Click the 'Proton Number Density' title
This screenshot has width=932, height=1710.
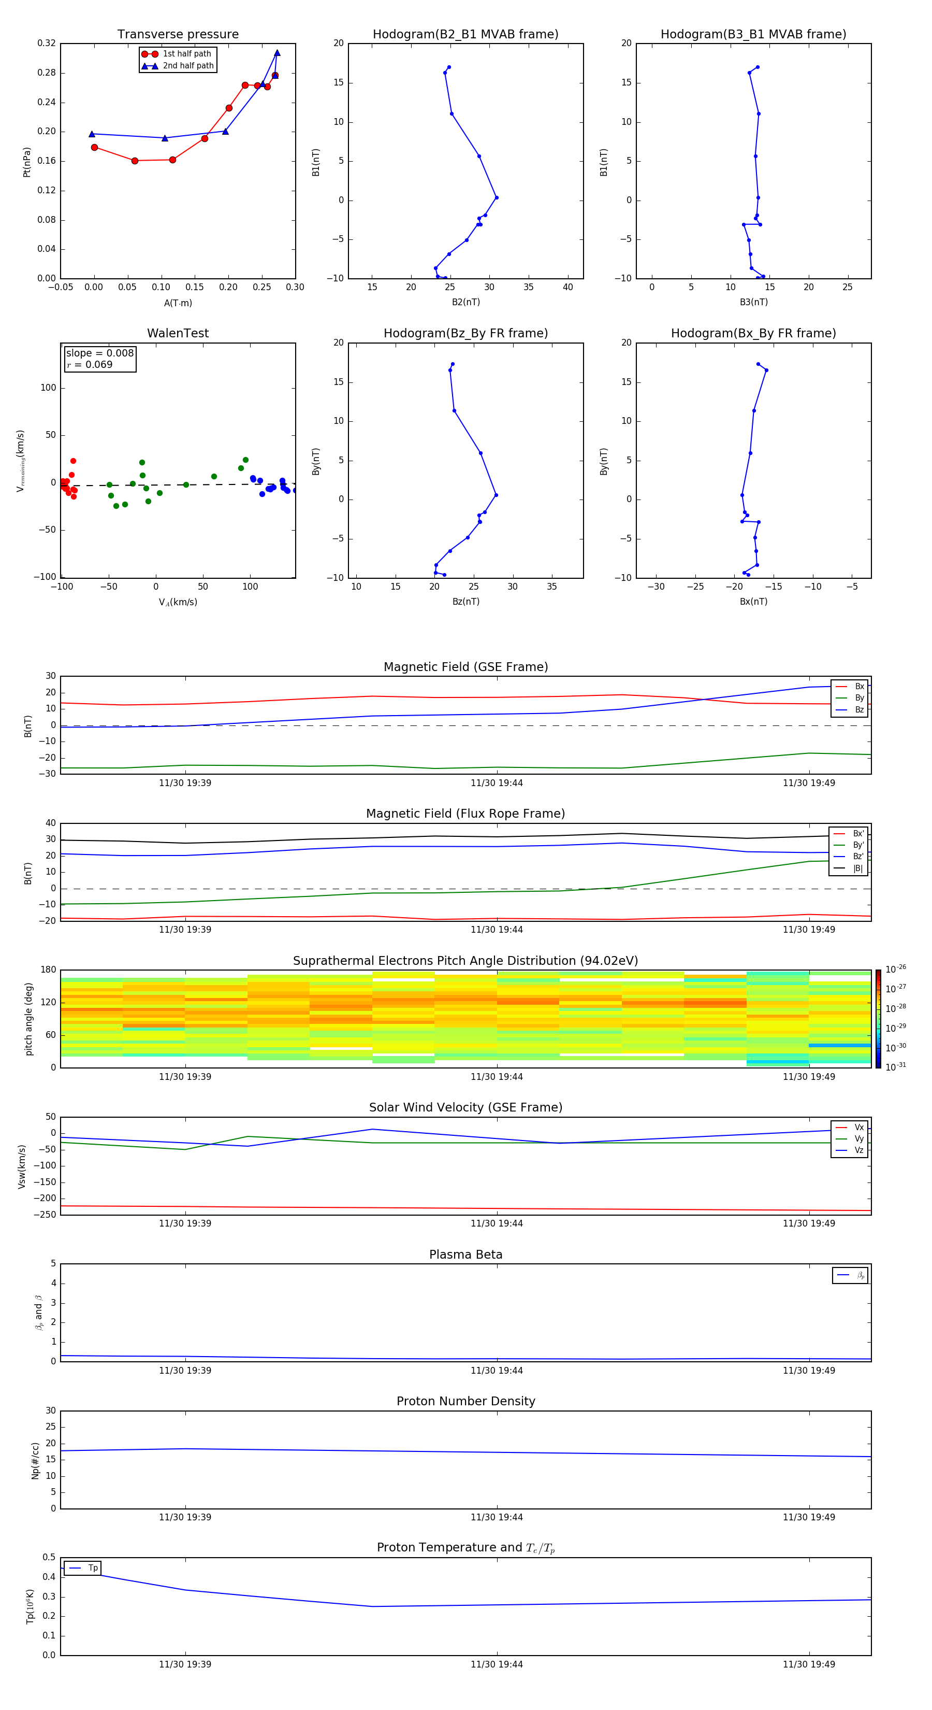point(465,1401)
